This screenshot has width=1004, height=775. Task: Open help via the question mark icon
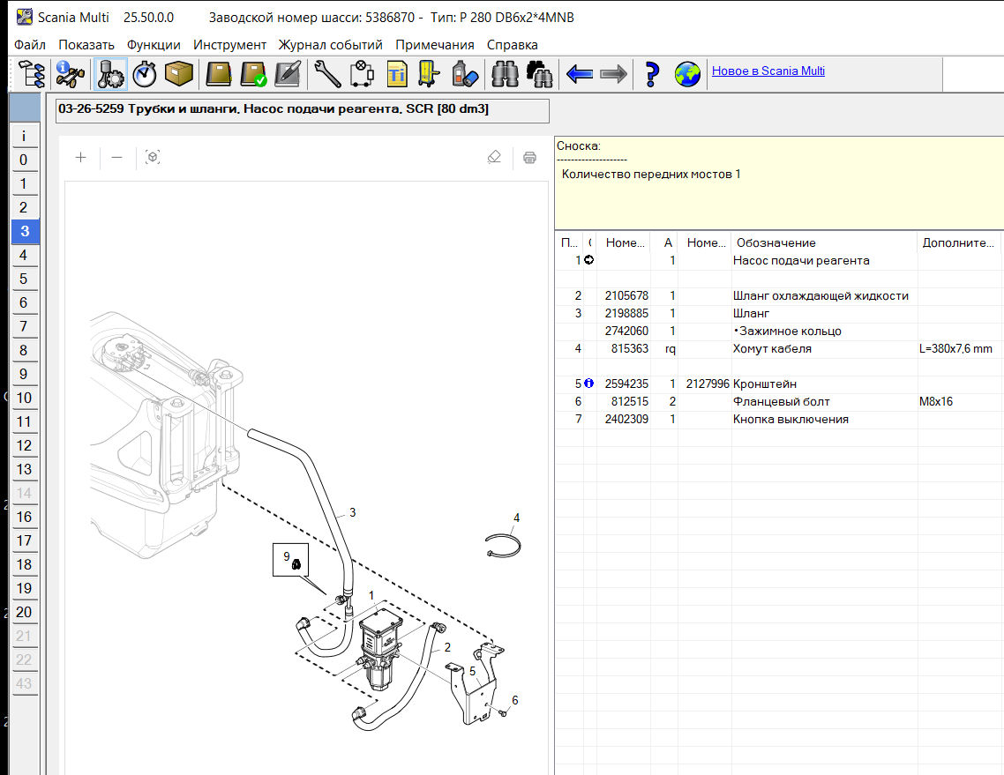652,73
